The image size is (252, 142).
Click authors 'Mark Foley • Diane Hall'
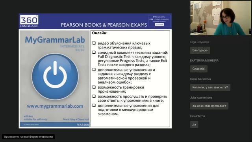[x=76, y=120]
